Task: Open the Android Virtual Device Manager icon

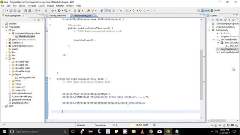Action: click(30, 10)
